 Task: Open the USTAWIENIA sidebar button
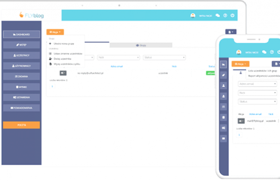coord(21,97)
